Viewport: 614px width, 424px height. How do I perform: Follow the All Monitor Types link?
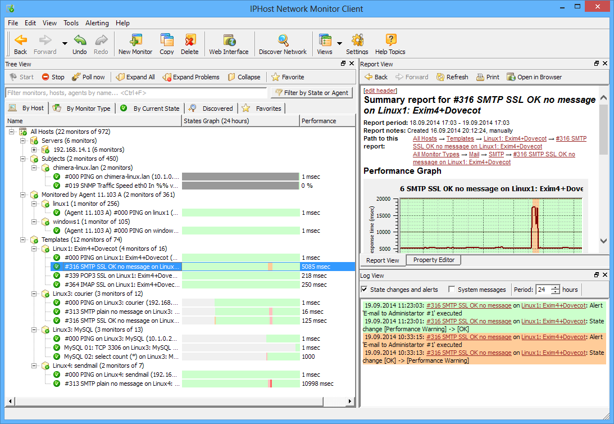click(436, 154)
